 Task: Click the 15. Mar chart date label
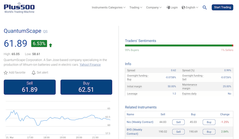[x=10, y=137]
